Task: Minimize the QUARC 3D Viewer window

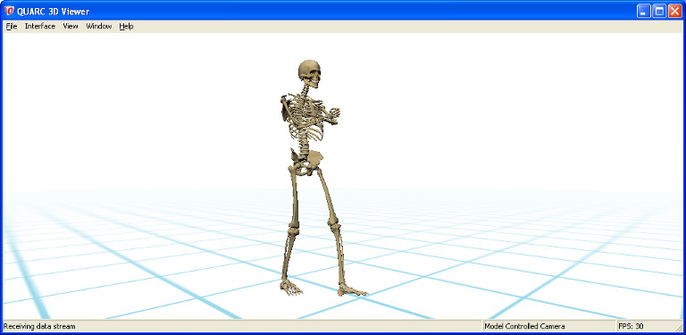Action: click(643, 11)
